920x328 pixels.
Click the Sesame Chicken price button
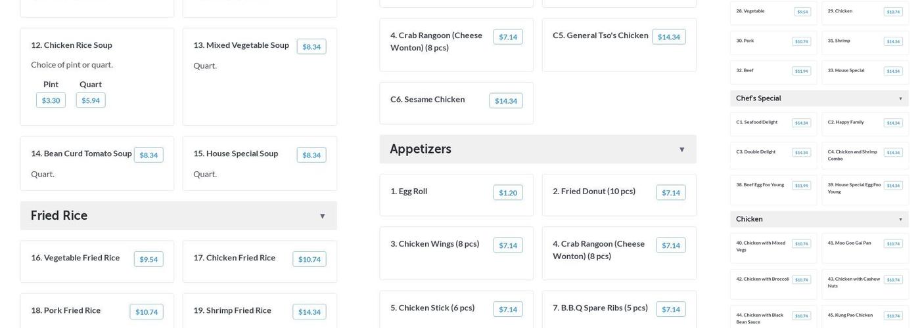click(506, 100)
